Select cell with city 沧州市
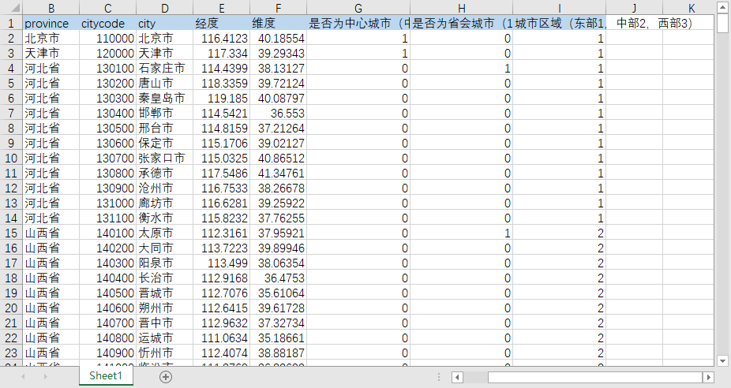This screenshot has width=731, height=388. [x=164, y=188]
